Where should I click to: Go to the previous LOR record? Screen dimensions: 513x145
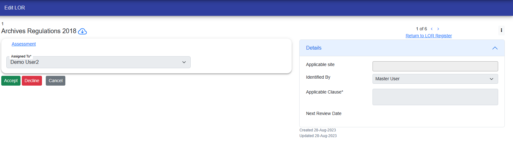[x=432, y=29]
